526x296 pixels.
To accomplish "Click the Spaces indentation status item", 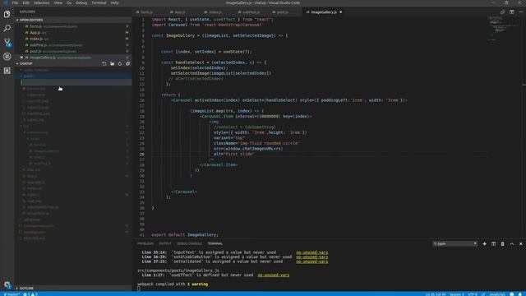I will (457, 294).
